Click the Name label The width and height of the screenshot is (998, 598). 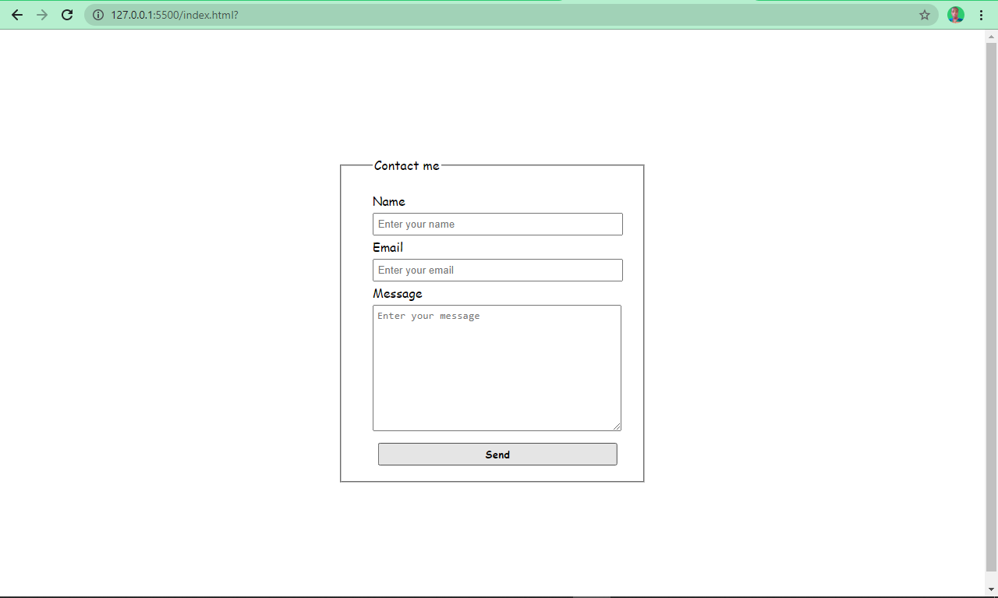389,202
